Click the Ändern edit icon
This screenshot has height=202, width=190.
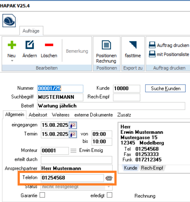click(x=29, y=45)
